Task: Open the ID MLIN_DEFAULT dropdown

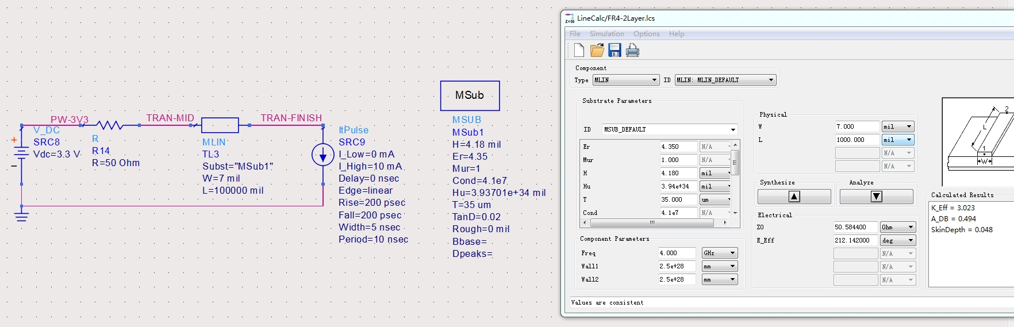Action: (x=725, y=80)
